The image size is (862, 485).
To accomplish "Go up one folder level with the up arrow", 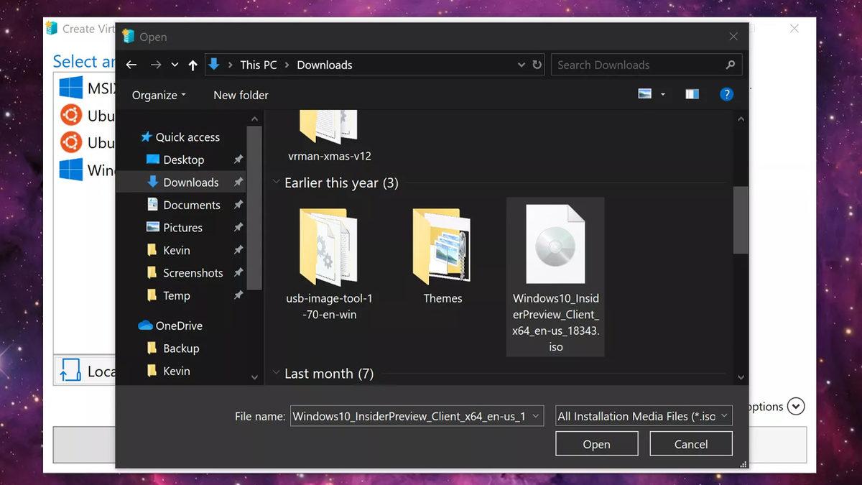I will click(193, 65).
